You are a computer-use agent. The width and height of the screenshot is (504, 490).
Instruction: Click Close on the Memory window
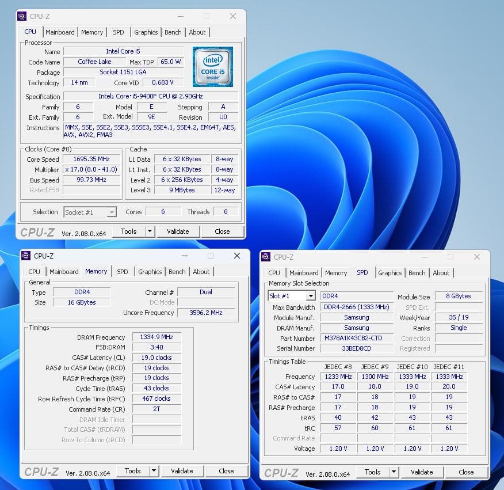click(x=227, y=470)
